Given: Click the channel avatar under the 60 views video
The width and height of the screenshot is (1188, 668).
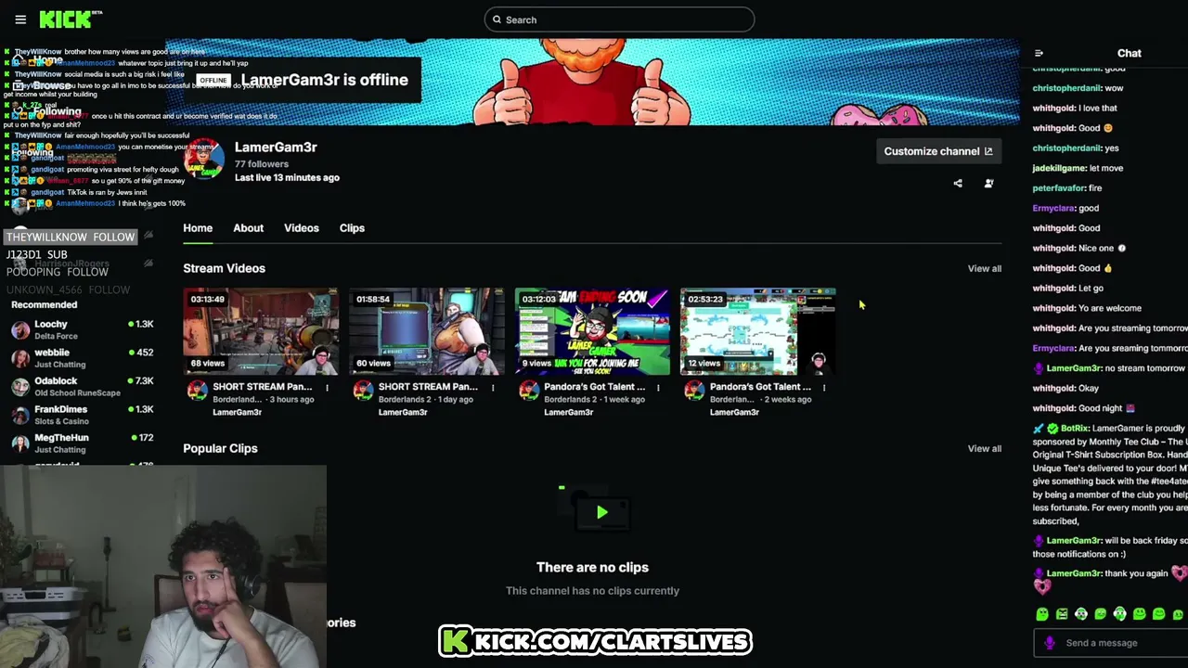Looking at the screenshot, I should [363, 391].
